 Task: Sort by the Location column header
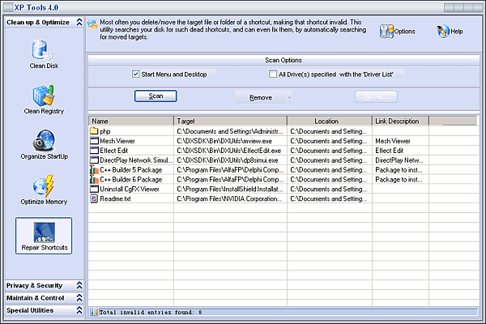point(330,121)
